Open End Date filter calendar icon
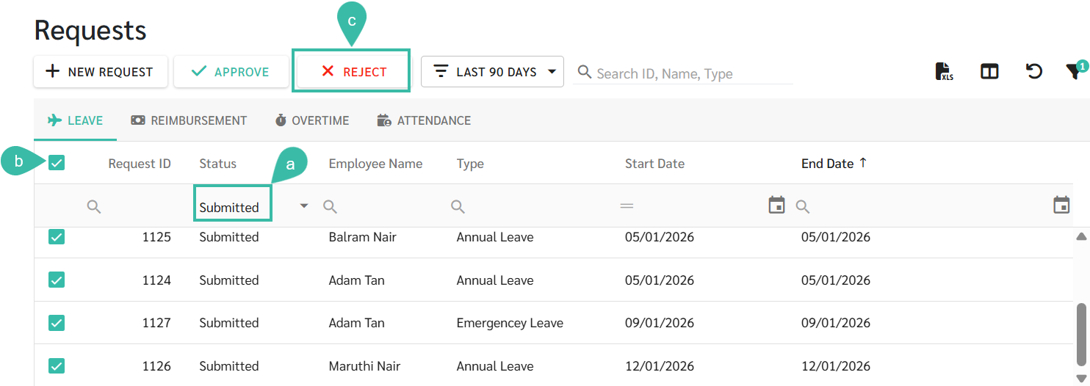 1061,205
